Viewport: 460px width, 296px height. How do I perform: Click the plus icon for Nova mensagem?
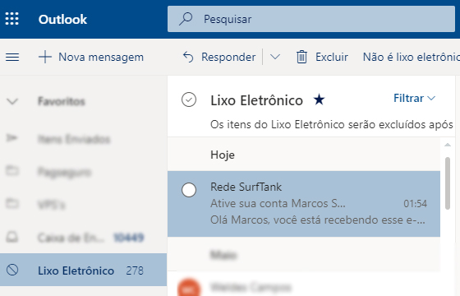coord(45,57)
